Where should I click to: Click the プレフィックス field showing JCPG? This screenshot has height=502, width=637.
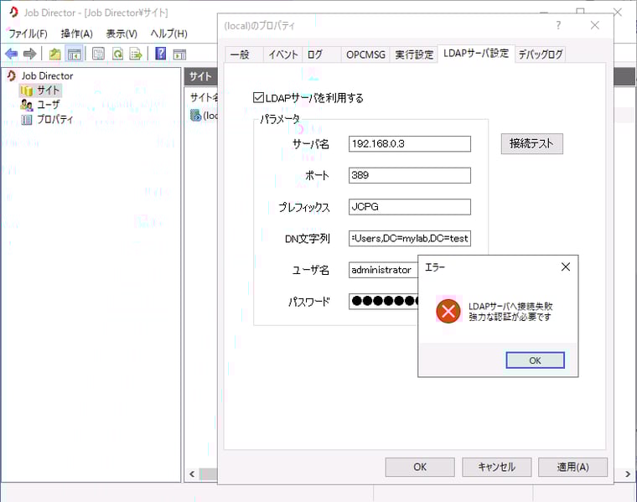point(410,207)
